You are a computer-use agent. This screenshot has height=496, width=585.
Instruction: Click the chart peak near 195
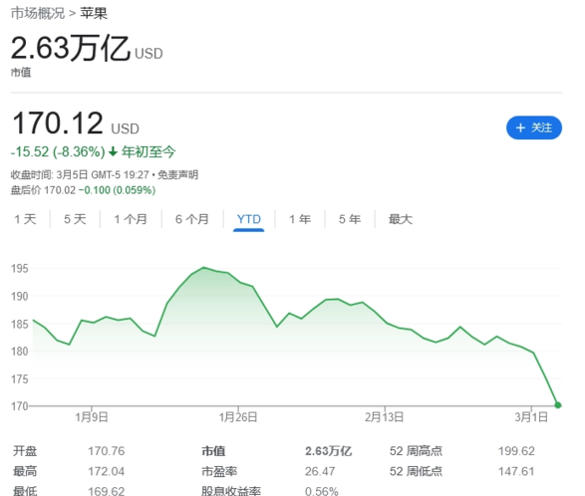203,267
